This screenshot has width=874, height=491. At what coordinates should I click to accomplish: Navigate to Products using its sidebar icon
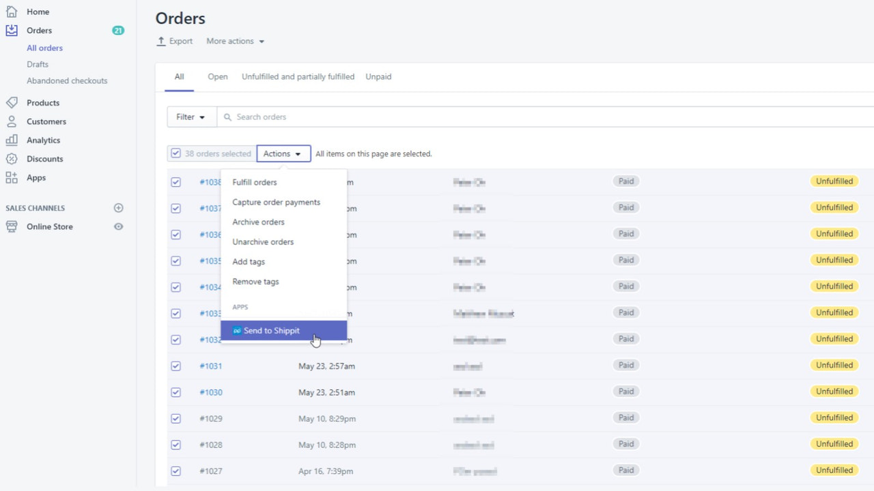tap(14, 102)
